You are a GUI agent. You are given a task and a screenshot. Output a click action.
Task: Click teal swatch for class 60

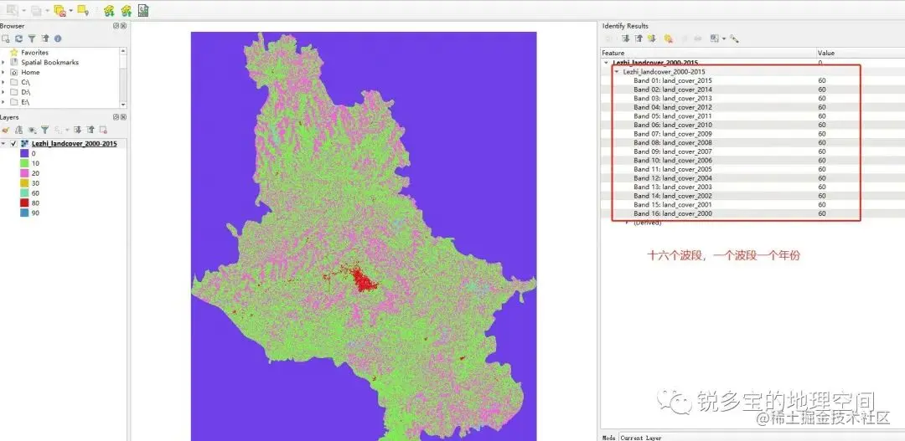click(24, 193)
